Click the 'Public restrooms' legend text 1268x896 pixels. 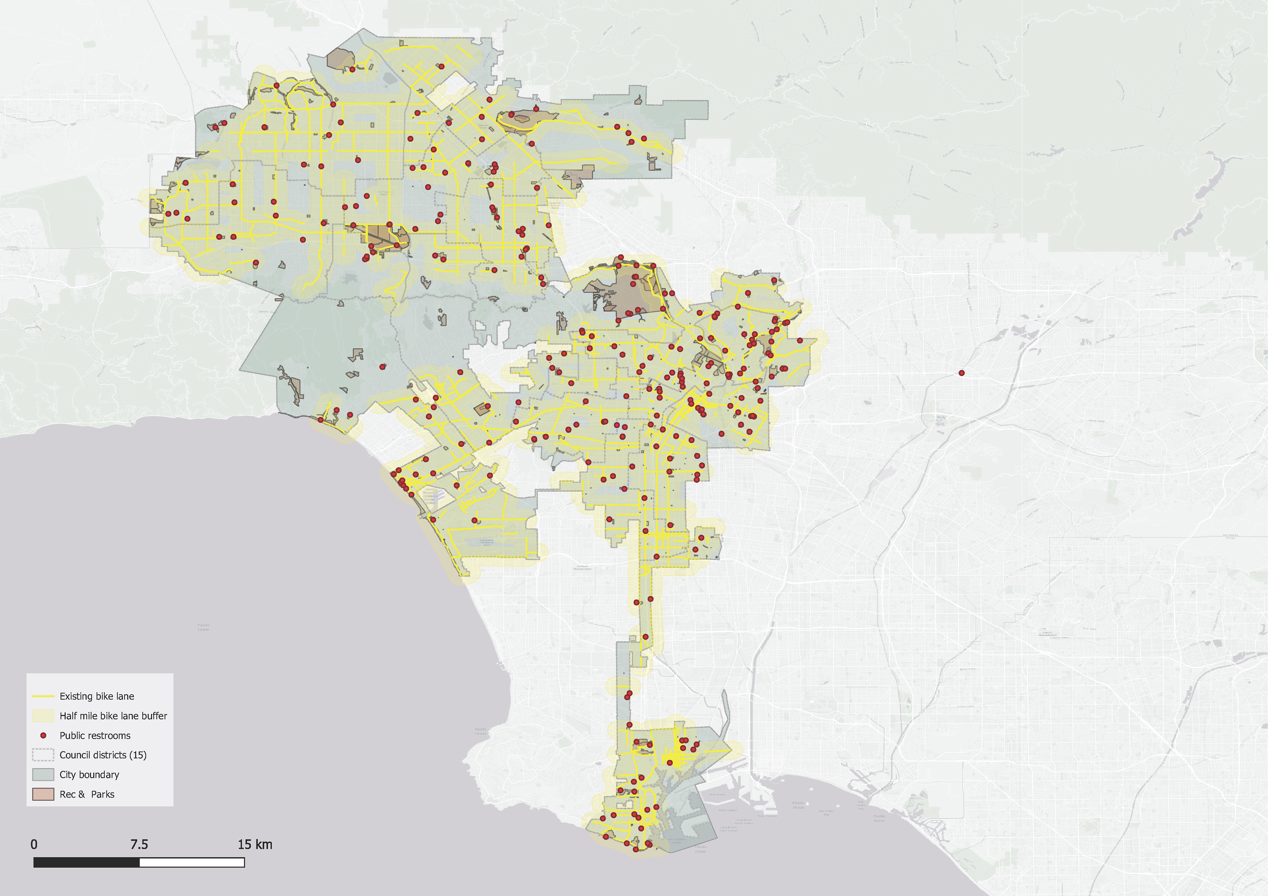click(x=95, y=735)
